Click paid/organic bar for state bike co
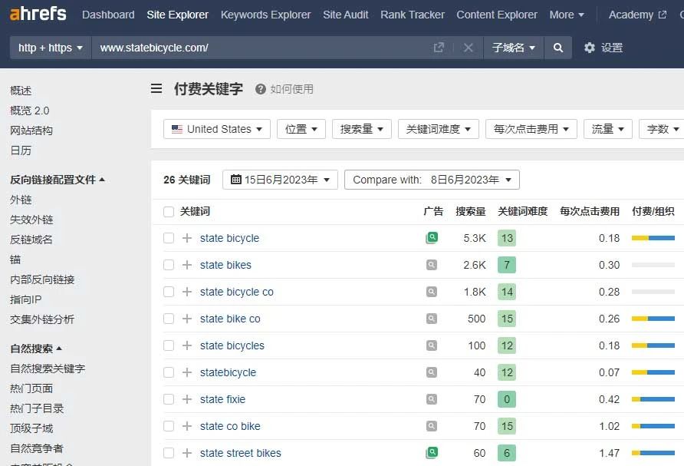 click(x=653, y=319)
